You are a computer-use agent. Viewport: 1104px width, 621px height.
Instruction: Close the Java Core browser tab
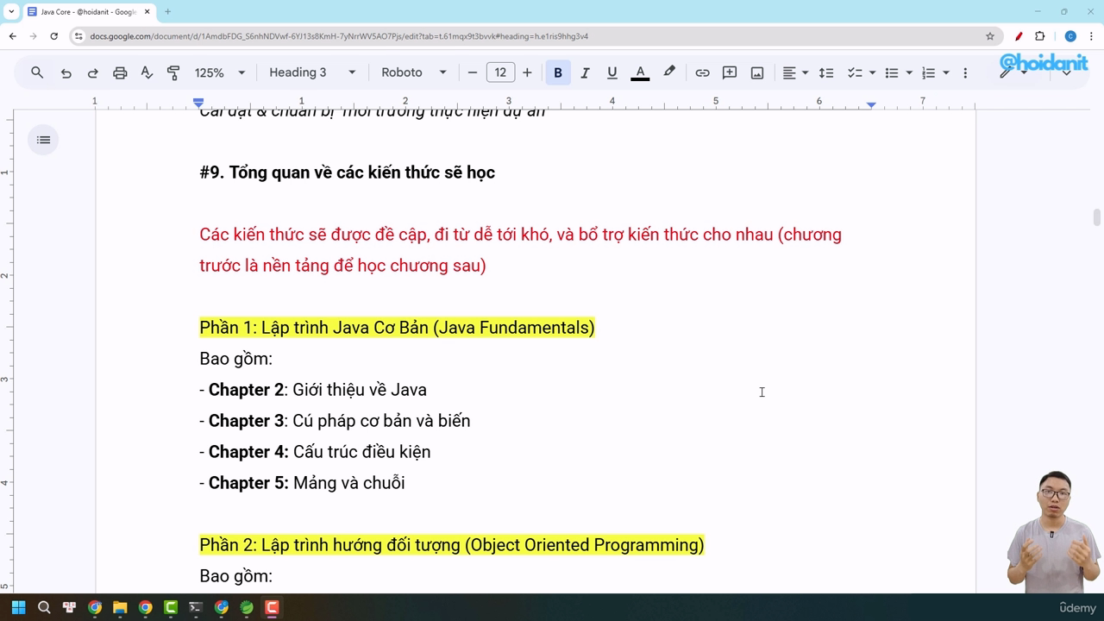coord(147,12)
